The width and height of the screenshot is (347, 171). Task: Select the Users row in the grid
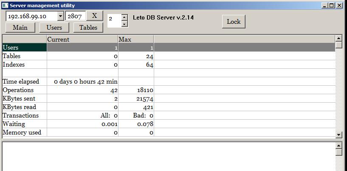(24, 48)
